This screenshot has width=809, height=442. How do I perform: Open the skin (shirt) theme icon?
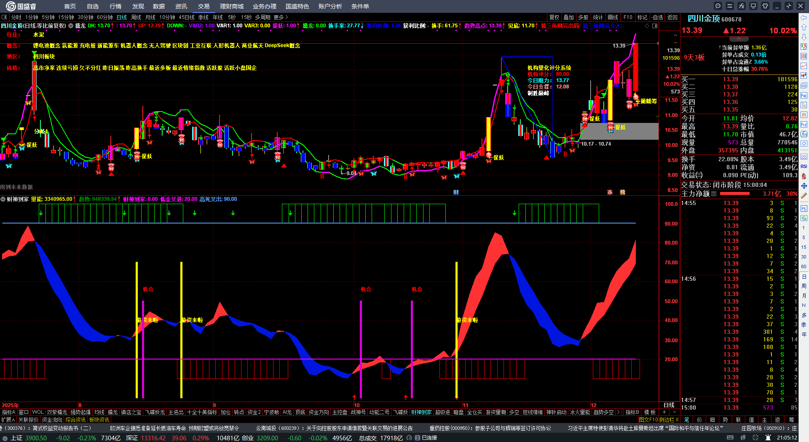pyautogui.click(x=765, y=6)
